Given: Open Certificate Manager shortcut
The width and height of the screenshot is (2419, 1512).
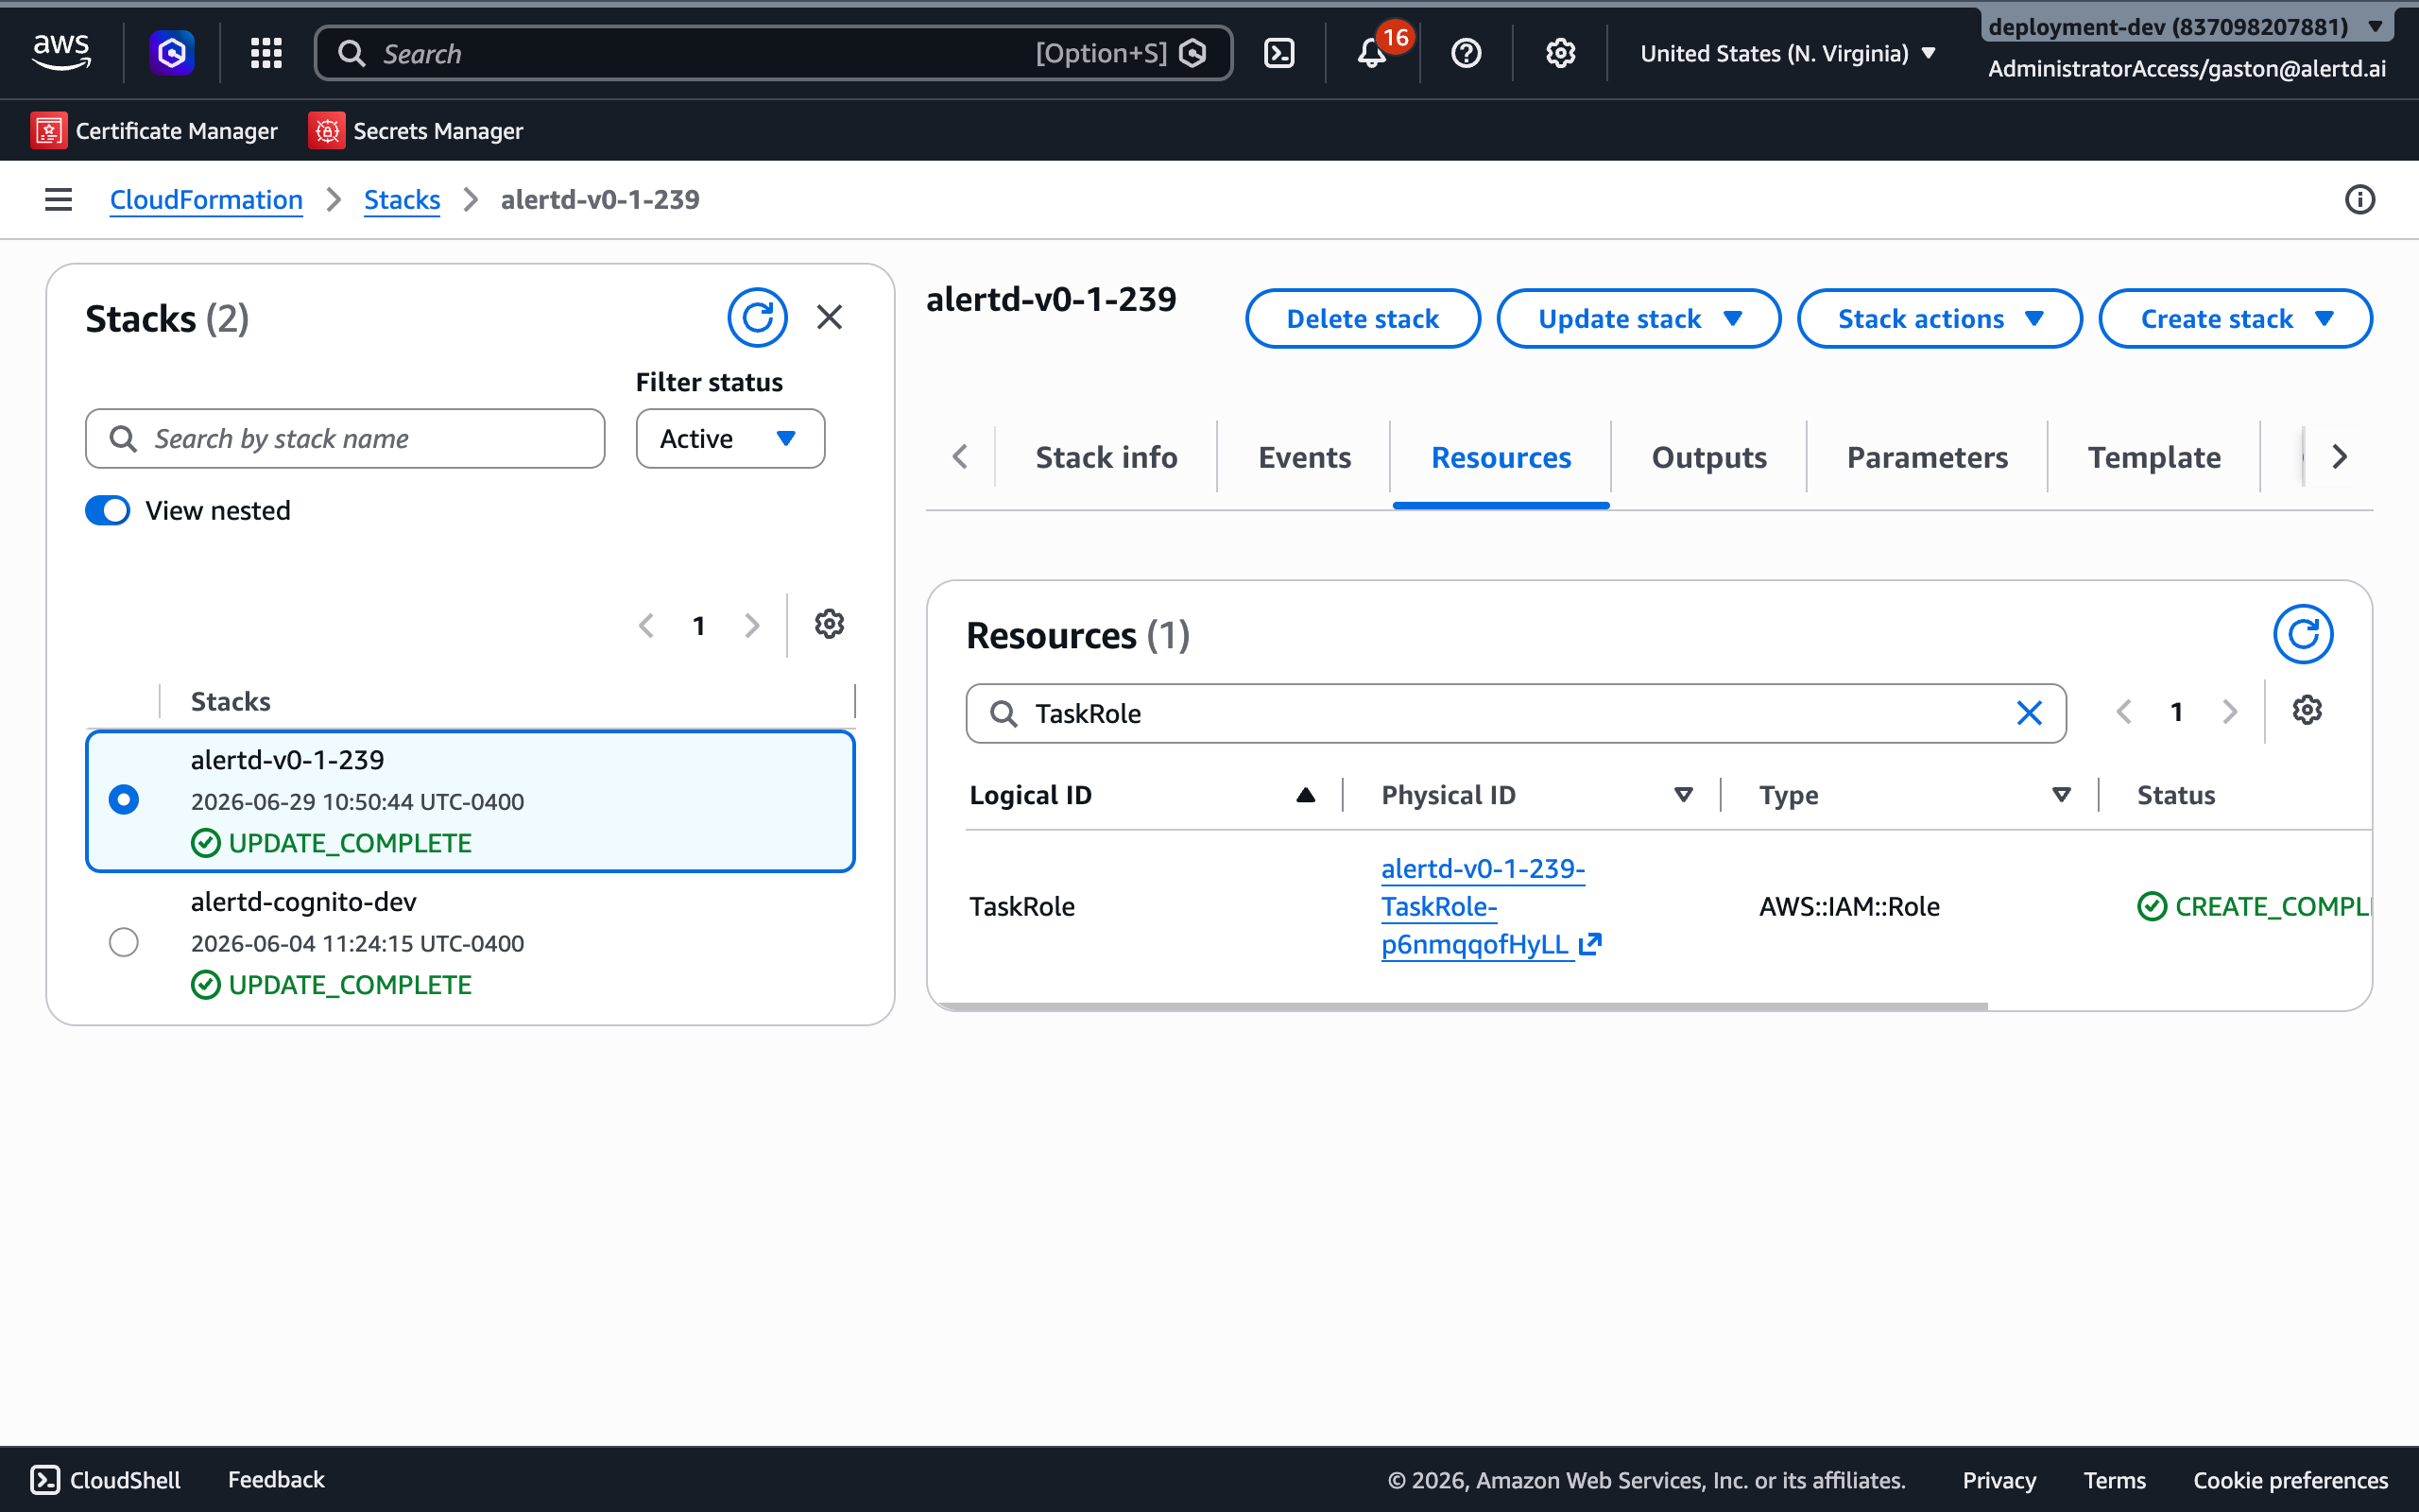Looking at the screenshot, I should tap(154, 131).
